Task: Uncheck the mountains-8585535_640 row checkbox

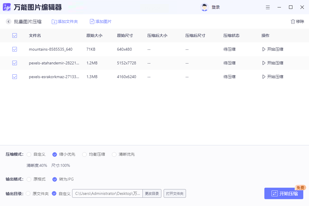Action: (x=15, y=49)
